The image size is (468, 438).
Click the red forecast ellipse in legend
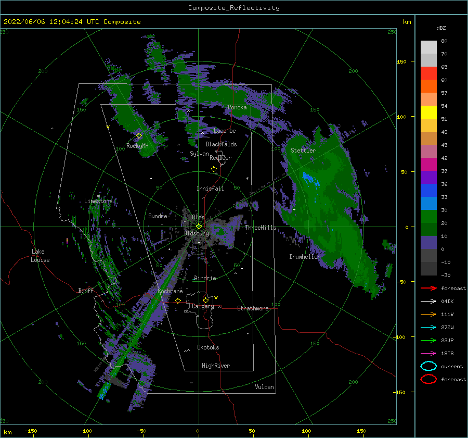click(x=428, y=379)
